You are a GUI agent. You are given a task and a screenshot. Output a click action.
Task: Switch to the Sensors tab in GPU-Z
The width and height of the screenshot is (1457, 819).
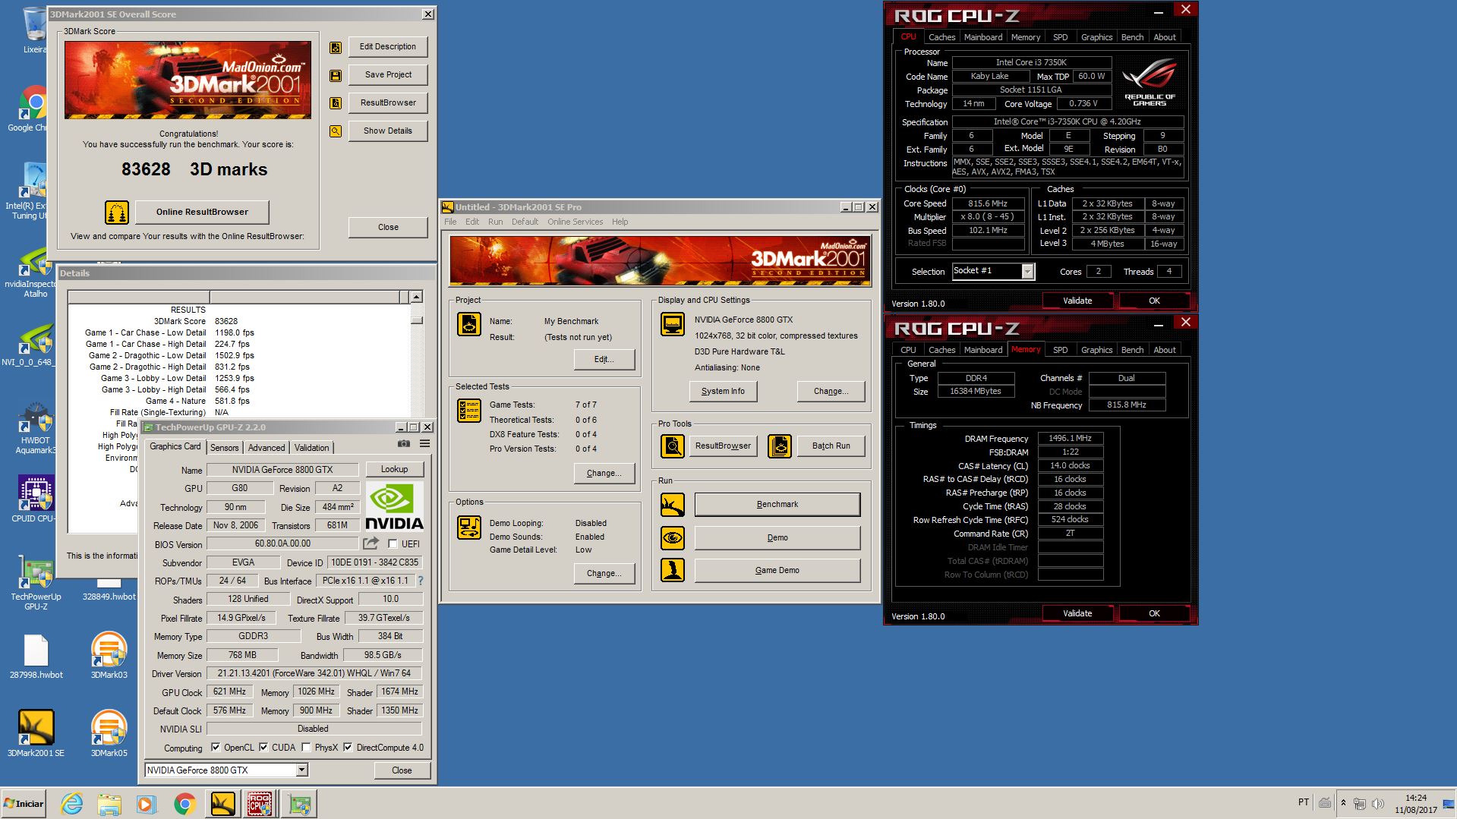pyautogui.click(x=224, y=448)
